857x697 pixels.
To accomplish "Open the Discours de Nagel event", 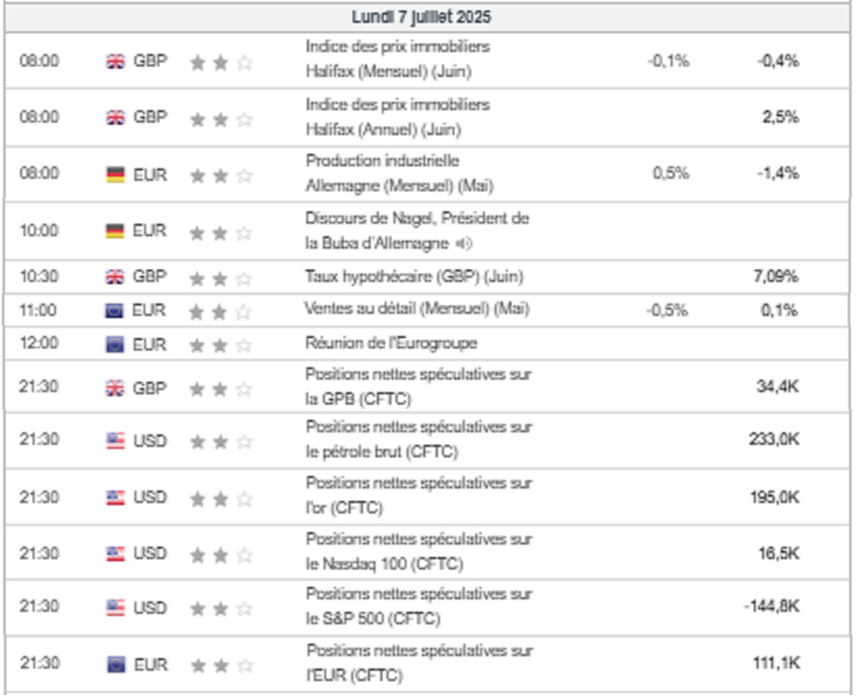I will (x=417, y=231).
